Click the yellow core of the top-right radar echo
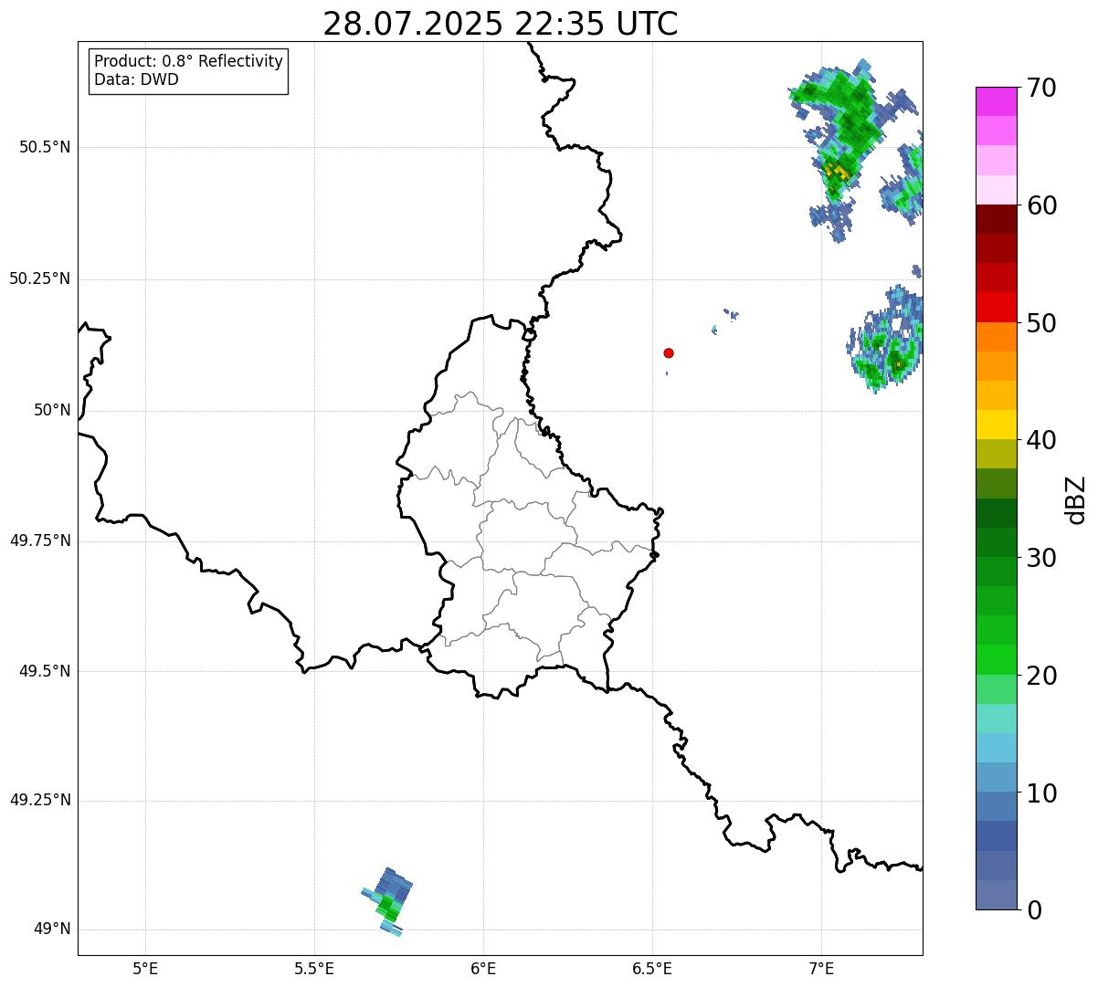 pyautogui.click(x=837, y=170)
